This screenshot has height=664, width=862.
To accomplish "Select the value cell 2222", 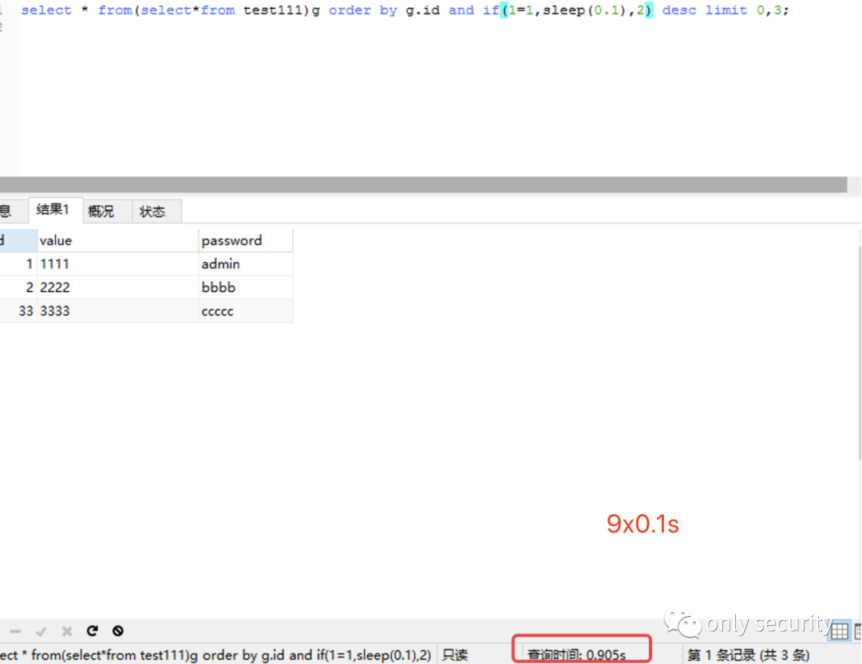I will point(117,287).
